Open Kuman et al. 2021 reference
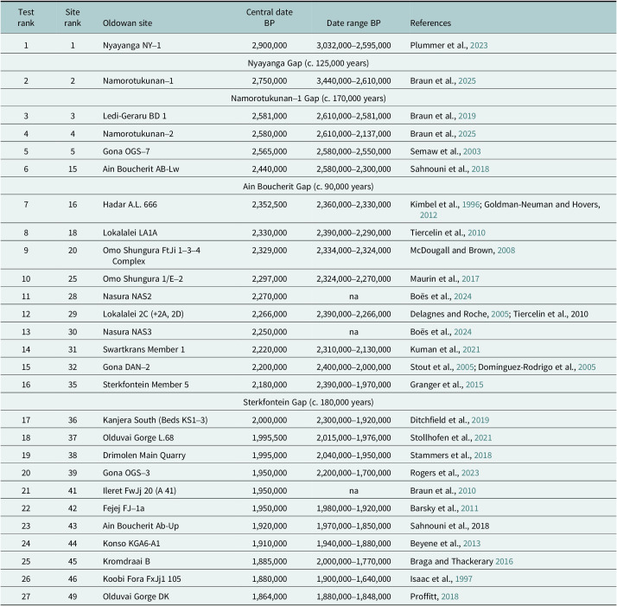The image size is (617, 606). click(x=471, y=349)
